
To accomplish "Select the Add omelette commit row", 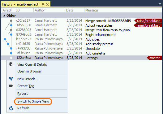I will 81,53.
